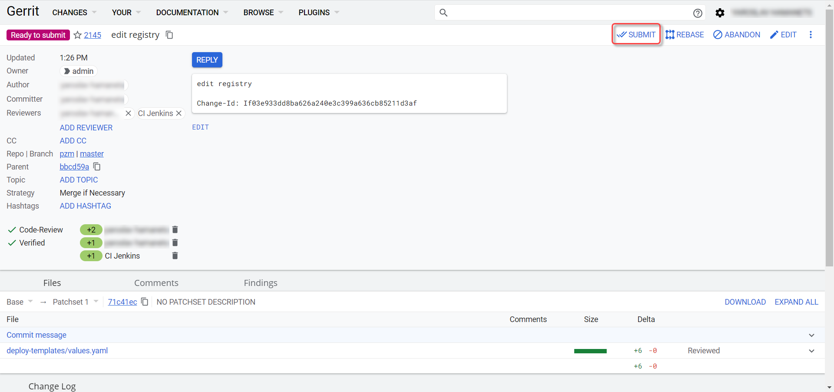Open the settings gear icon

(x=720, y=13)
